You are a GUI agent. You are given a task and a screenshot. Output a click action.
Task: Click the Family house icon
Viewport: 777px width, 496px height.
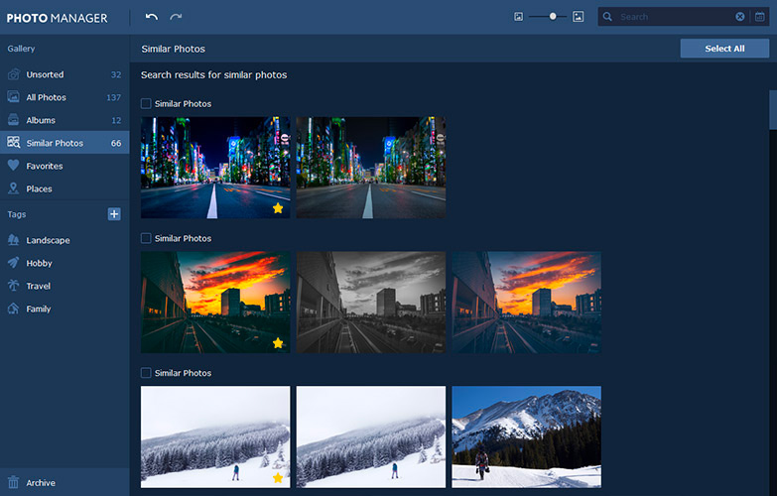tap(13, 309)
